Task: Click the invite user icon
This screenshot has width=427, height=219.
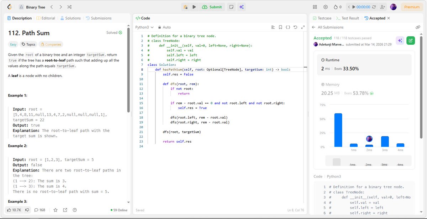Action: tap(383, 7)
